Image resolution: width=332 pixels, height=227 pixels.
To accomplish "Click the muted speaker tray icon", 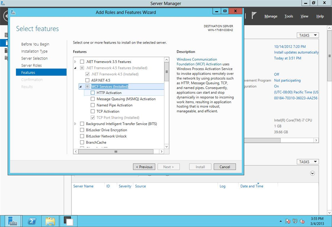I will click(302, 221).
